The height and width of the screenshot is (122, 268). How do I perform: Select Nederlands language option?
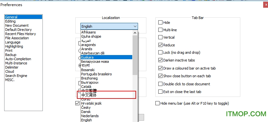(106, 116)
